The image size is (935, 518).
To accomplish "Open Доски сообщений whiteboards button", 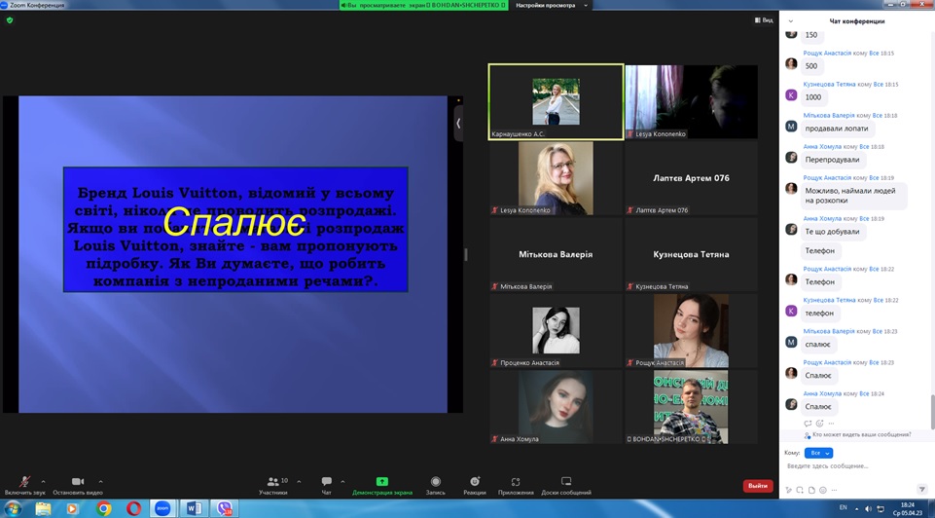I will click(x=566, y=485).
